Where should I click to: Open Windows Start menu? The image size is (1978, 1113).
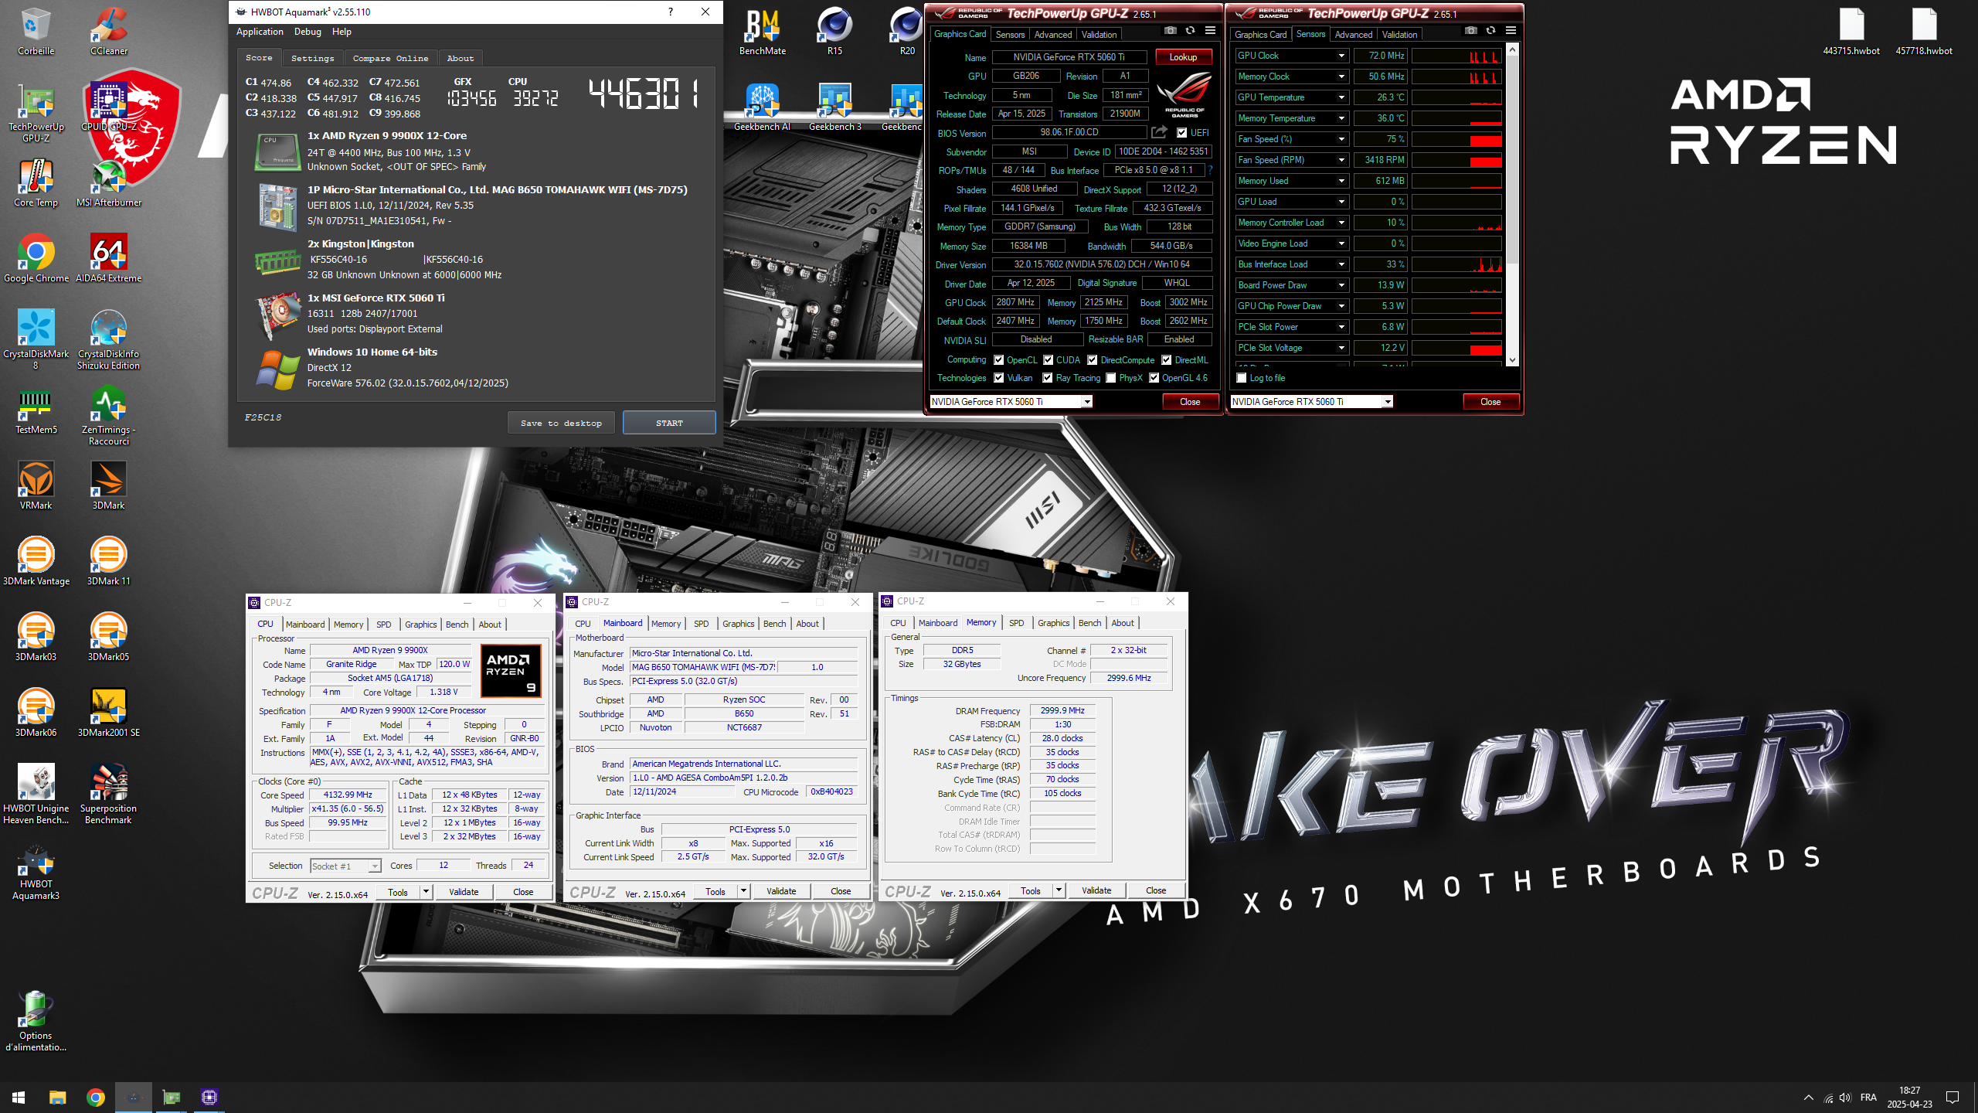click(19, 1098)
